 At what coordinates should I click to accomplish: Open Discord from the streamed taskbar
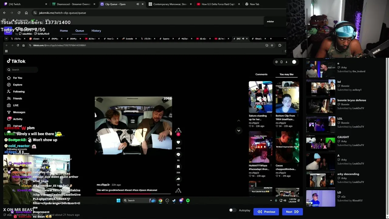181,200
